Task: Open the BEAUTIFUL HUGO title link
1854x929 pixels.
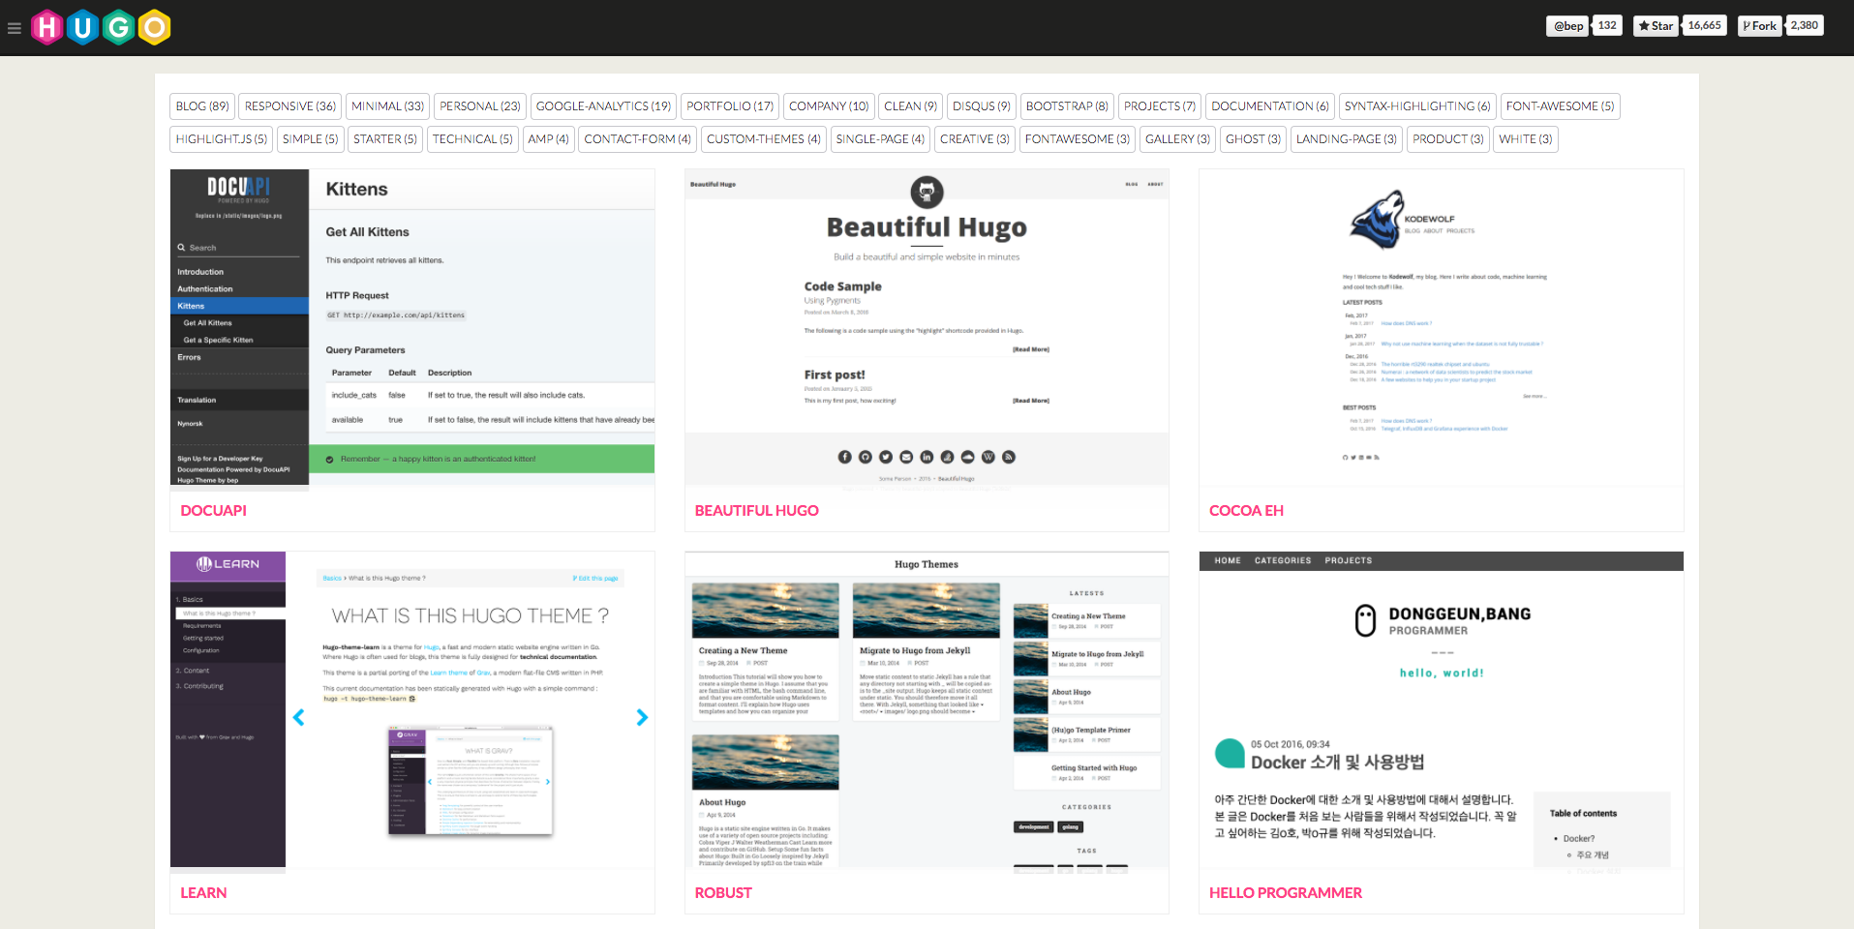Action: [x=757, y=511]
